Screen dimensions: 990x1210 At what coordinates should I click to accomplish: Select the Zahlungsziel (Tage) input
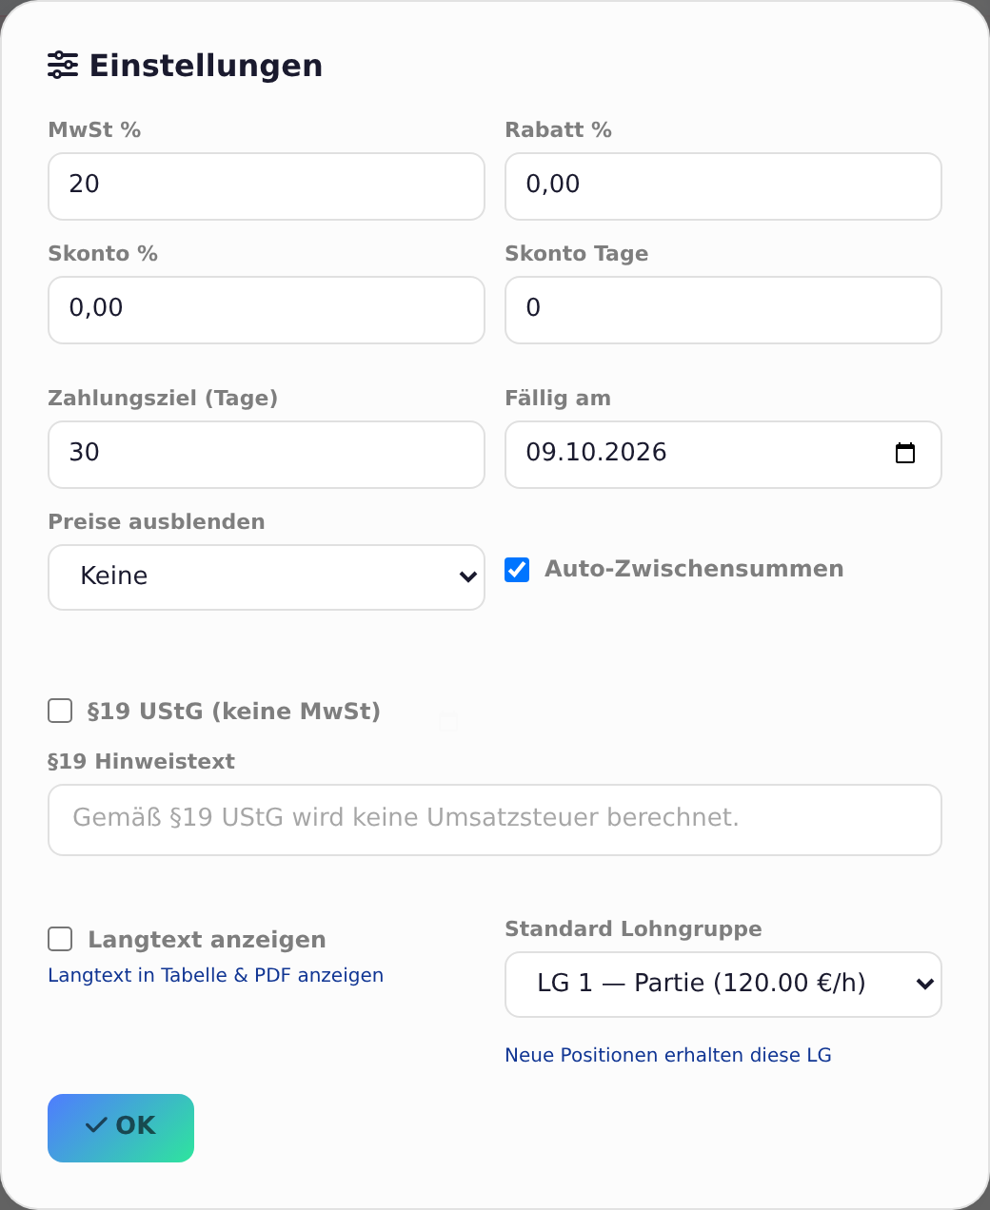pos(267,455)
